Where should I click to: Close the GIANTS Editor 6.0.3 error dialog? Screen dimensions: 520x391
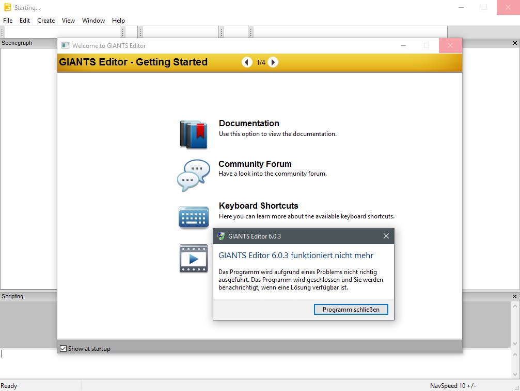pyautogui.click(x=386, y=236)
